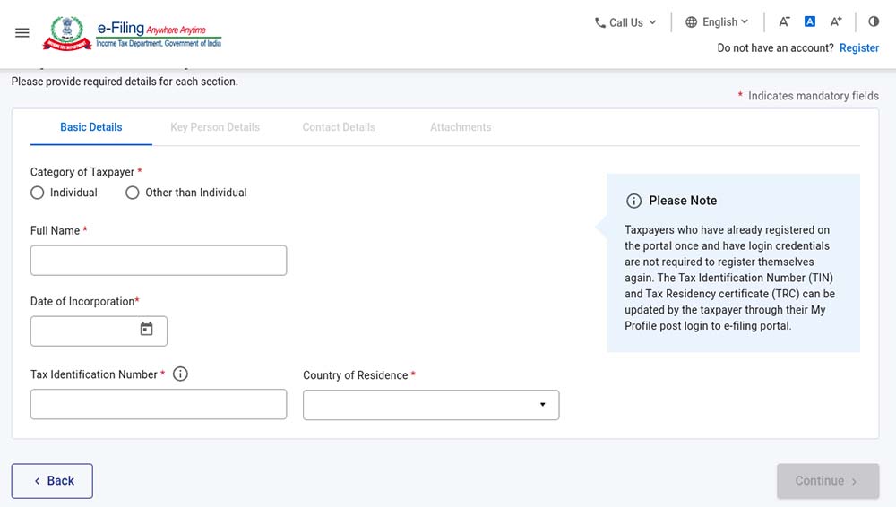Screen dimensions: 896x507
Task: Increase the font size with A+
Action: click(836, 22)
